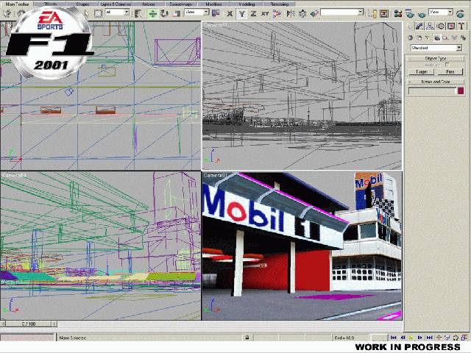Open the Standard camera type dropdown

click(436, 48)
